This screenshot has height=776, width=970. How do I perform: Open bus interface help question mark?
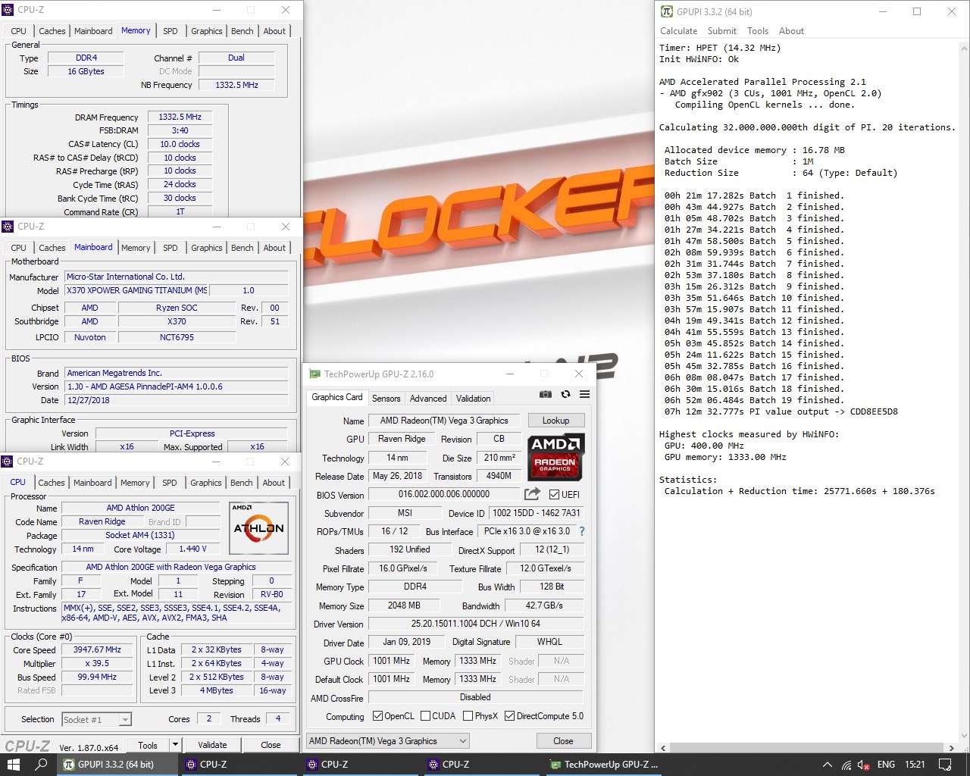pos(582,531)
